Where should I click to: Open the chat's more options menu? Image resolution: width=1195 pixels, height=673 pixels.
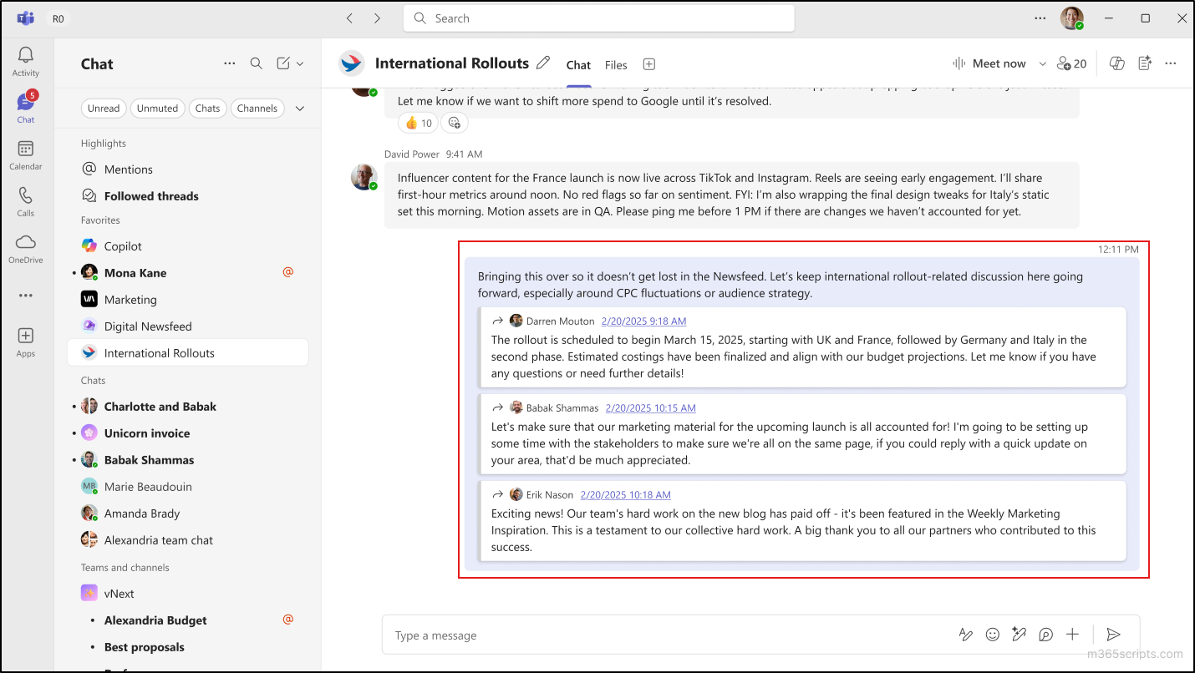[1171, 63]
